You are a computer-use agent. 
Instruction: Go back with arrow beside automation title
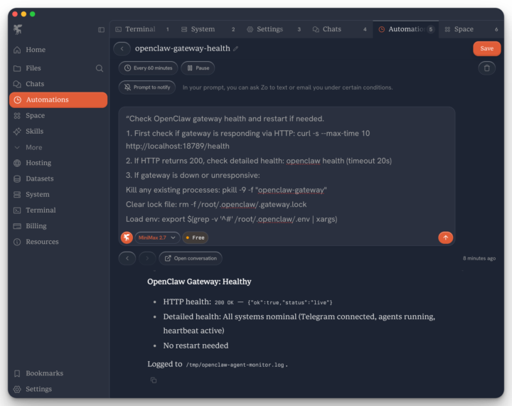click(x=122, y=48)
